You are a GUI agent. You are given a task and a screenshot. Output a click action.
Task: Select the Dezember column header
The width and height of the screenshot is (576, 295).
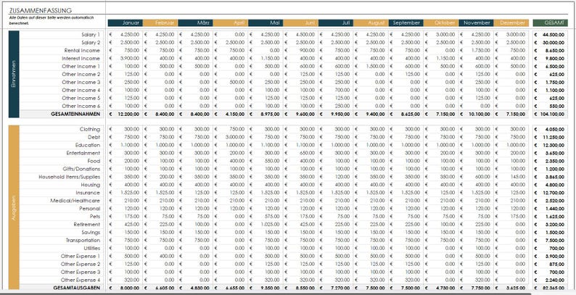[x=511, y=22]
